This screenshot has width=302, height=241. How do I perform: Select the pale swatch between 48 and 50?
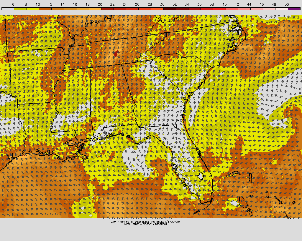click(x=282, y=9)
